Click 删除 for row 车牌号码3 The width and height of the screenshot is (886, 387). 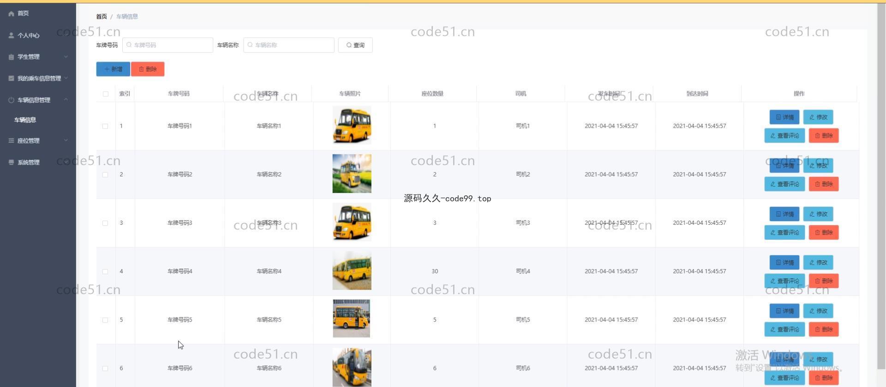pyautogui.click(x=824, y=232)
